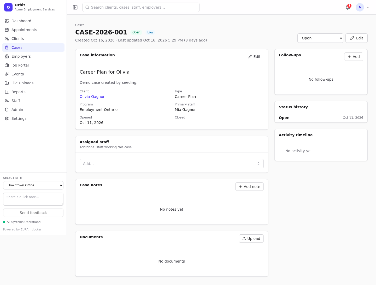Image resolution: width=376 pixels, height=285 pixels.
Task: Open client link Olivia Gagnon
Action: (x=92, y=97)
